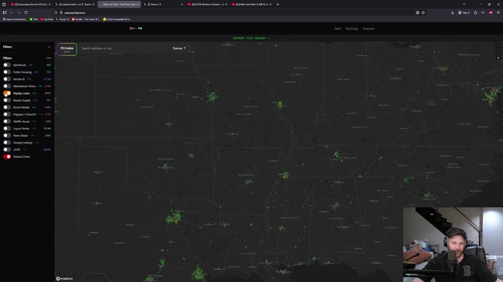
Task: Click the site padlock icon
Action: click(x=61, y=13)
